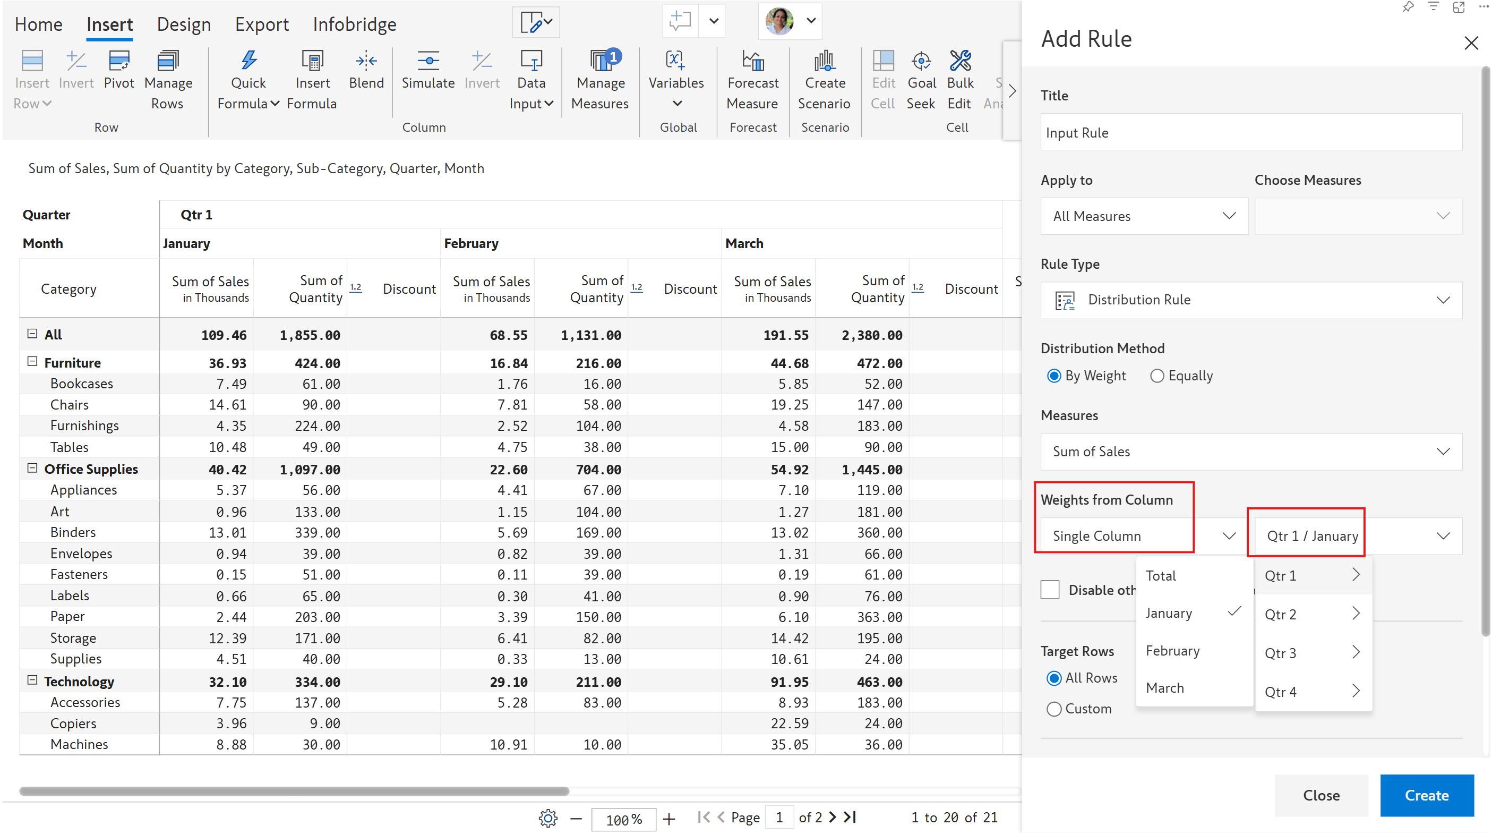Select the Equally distribution radio button
This screenshot has width=1492, height=834.
1156,376
